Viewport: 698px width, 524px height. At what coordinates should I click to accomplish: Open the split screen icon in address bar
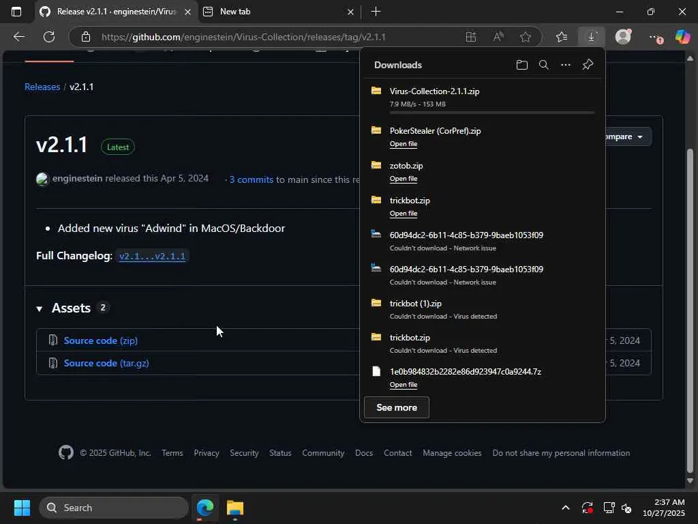(471, 37)
